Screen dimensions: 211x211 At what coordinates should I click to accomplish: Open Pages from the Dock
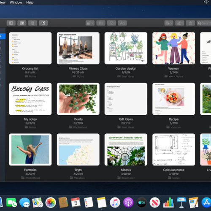coord(194,203)
